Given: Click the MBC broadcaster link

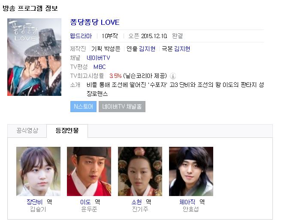Looking at the screenshot, I should [x=100, y=67].
